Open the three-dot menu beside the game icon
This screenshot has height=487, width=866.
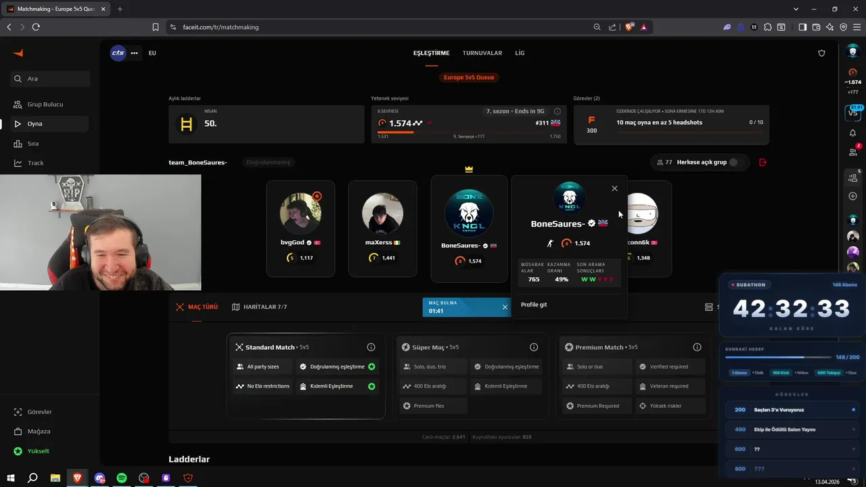click(135, 53)
